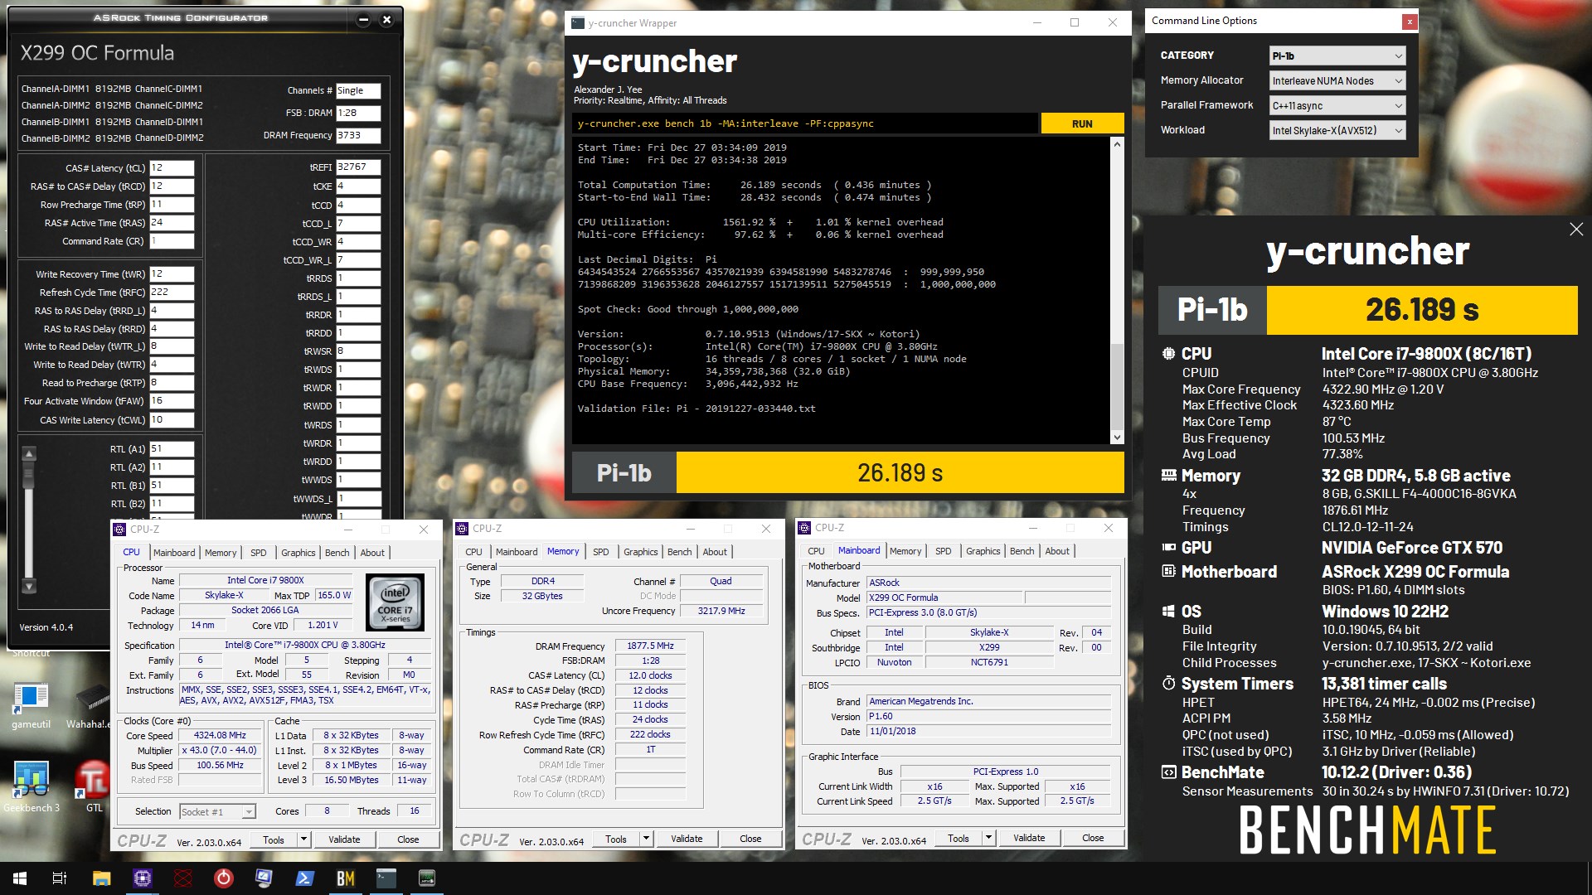Switch to the CPU tab in the Memory-tab CPU-Z window
The height and width of the screenshot is (895, 1592).
click(x=473, y=552)
